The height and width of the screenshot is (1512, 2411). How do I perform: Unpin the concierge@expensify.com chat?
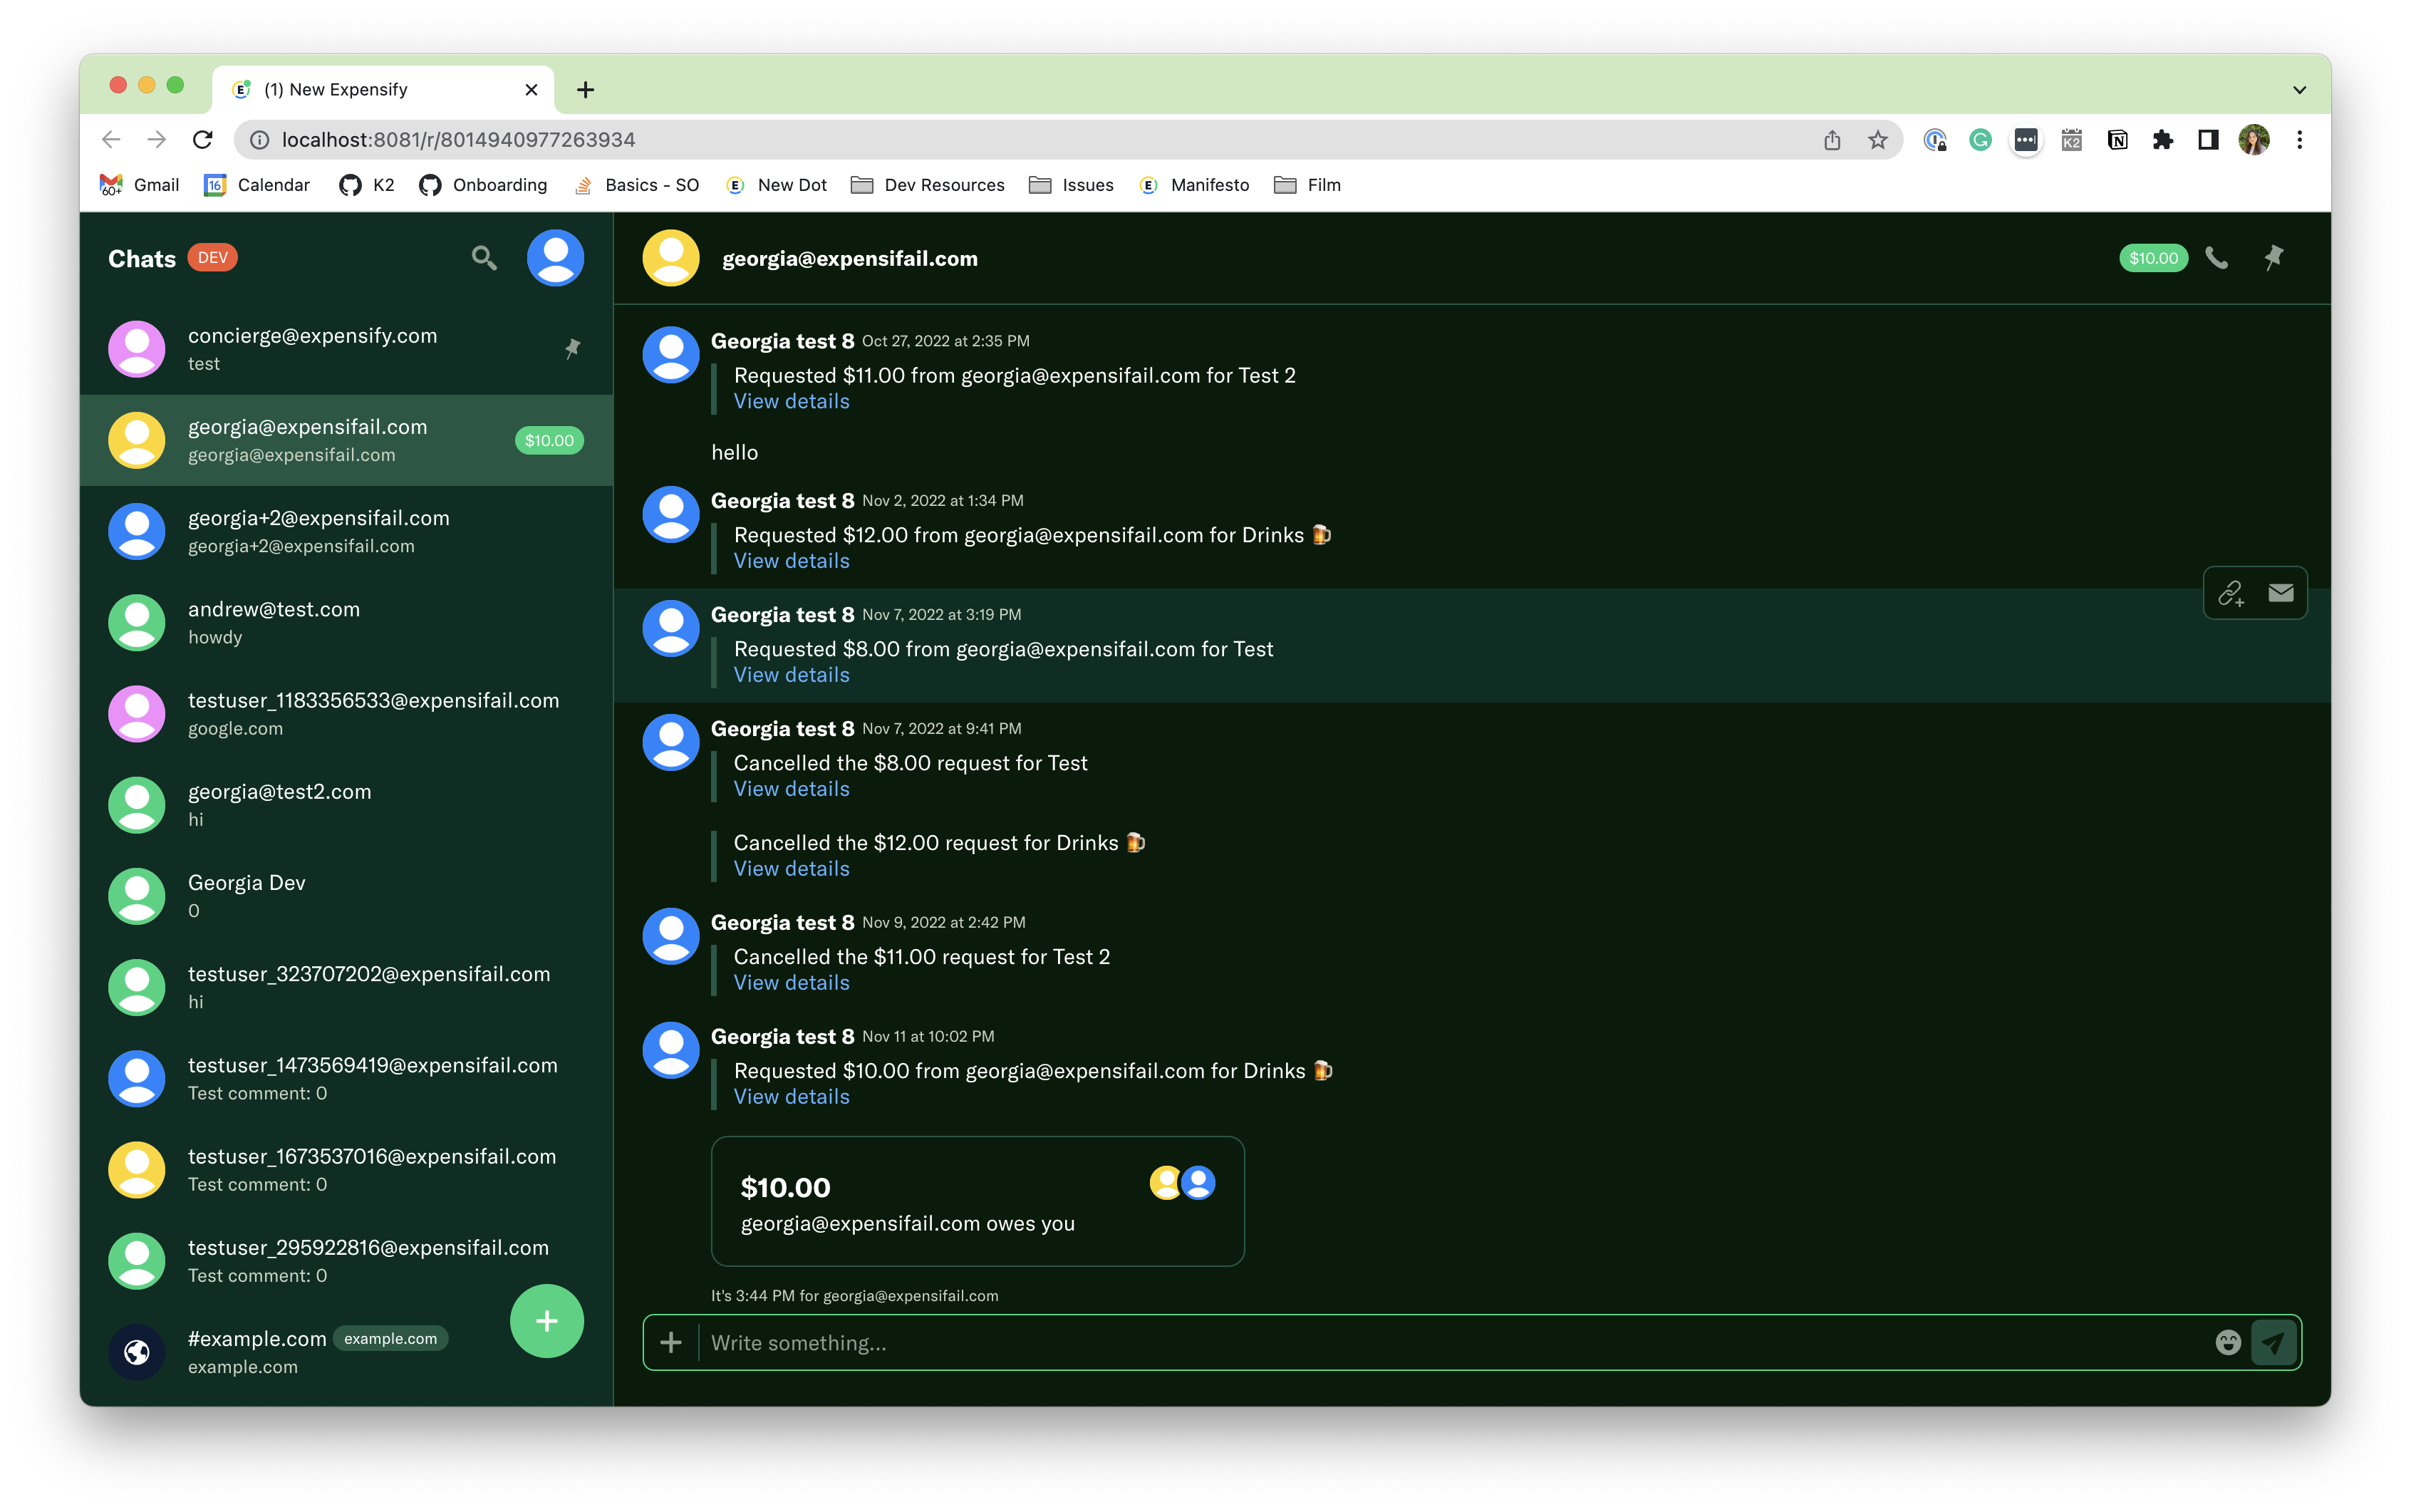click(x=573, y=349)
